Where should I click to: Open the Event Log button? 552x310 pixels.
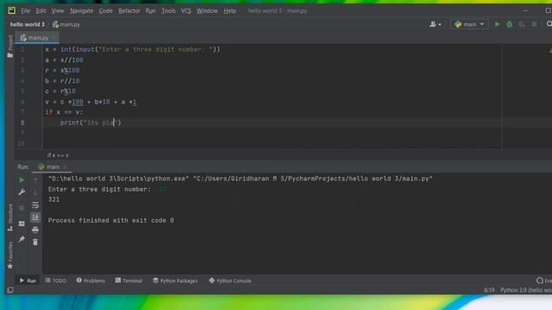pyautogui.click(x=544, y=281)
